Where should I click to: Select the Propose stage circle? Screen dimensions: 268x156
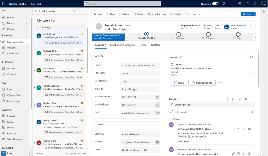208,34
